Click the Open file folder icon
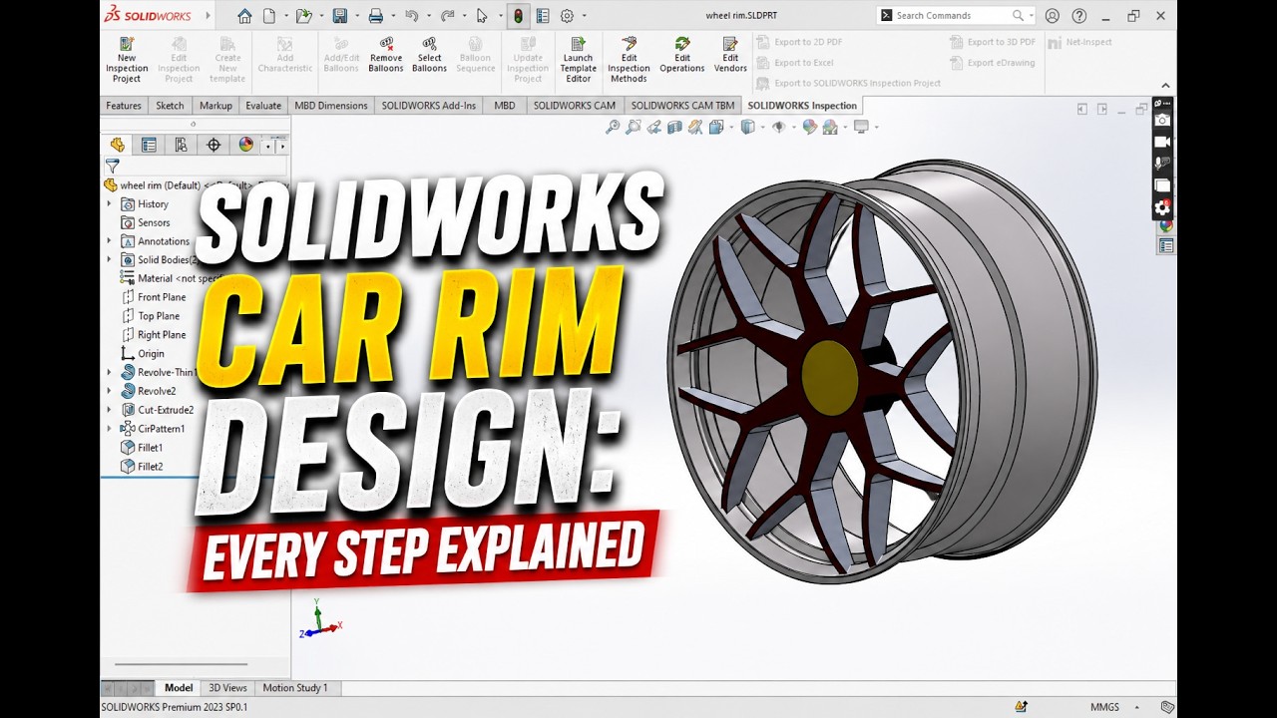 (303, 16)
